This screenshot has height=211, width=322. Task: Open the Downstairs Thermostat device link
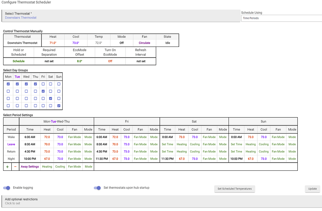20,18
